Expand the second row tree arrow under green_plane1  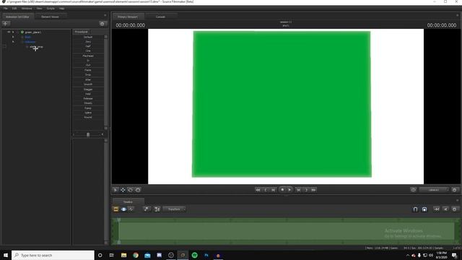pos(13,37)
